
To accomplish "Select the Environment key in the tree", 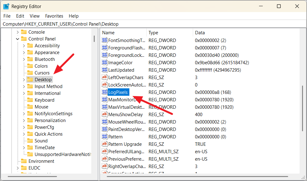I will click(x=41, y=161).
